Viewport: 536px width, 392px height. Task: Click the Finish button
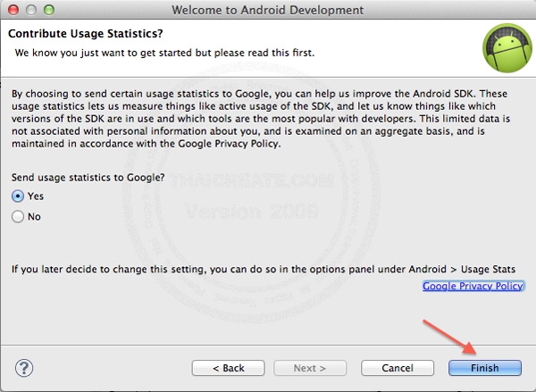(x=485, y=368)
